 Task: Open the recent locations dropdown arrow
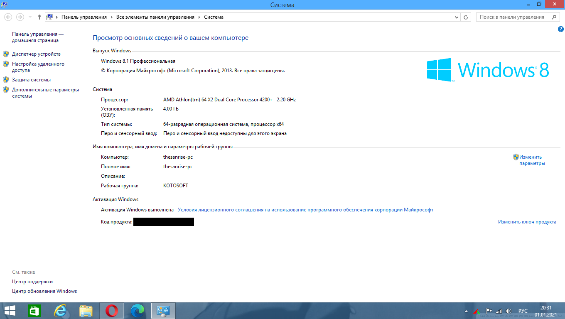(x=30, y=17)
